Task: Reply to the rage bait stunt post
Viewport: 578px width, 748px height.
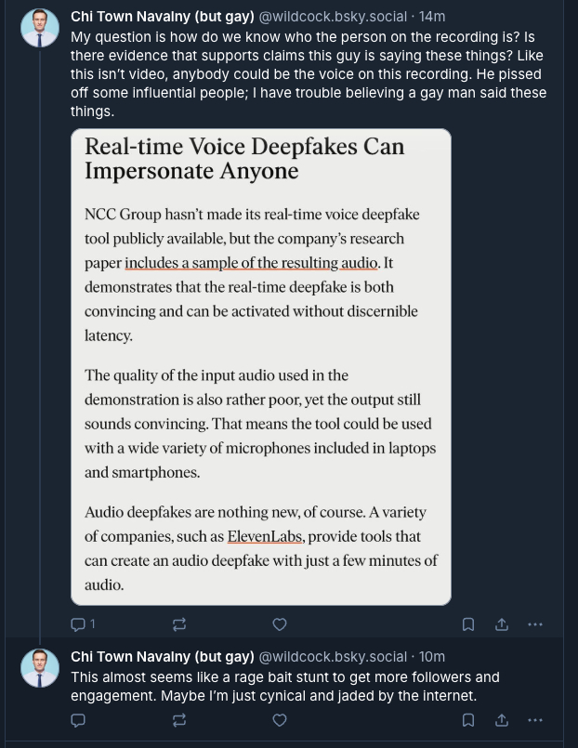Action: click(79, 720)
